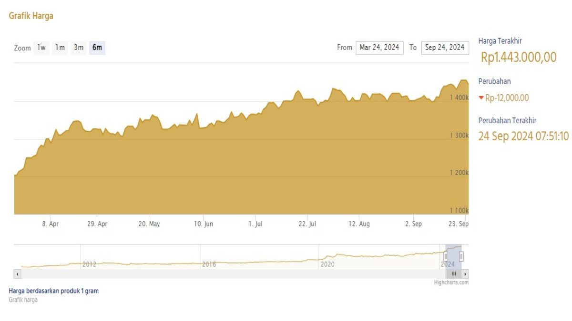The width and height of the screenshot is (572, 321).
Task: Click the lowercase 'Grafik harga' caption
Action: [23, 300]
